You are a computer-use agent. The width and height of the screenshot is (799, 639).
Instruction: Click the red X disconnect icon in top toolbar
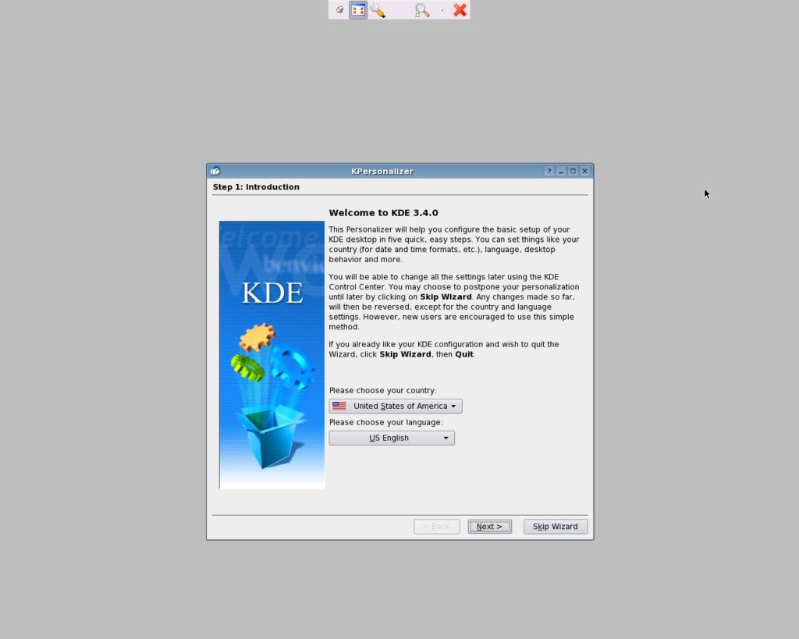tap(460, 9)
